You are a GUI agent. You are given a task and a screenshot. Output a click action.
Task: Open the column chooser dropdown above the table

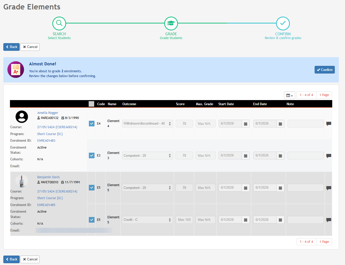tap(290, 95)
